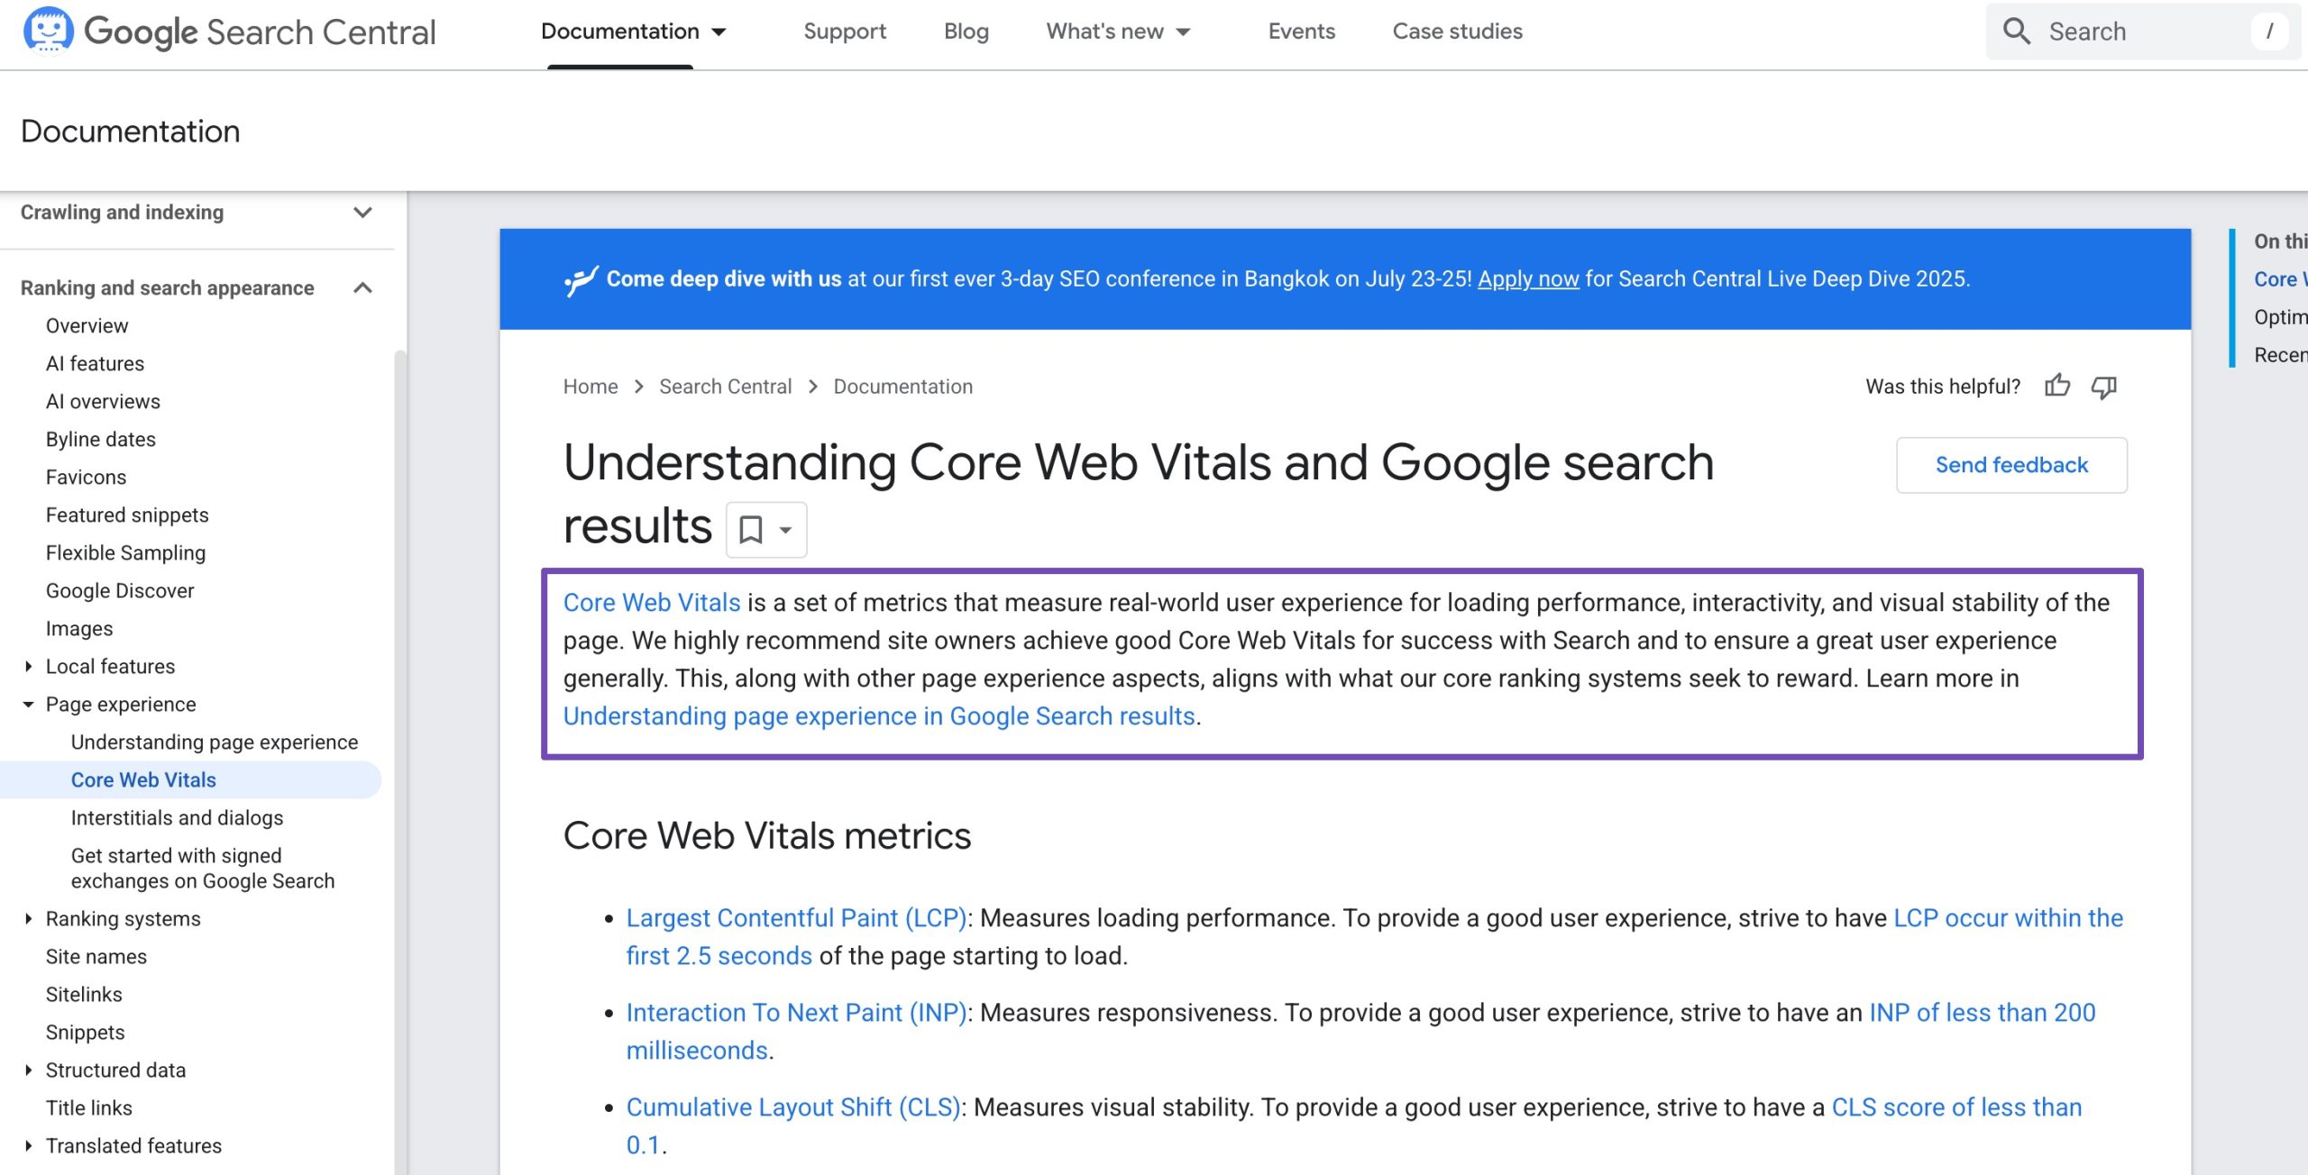Click the breadcrumb chevron after Home

pyautogui.click(x=639, y=387)
